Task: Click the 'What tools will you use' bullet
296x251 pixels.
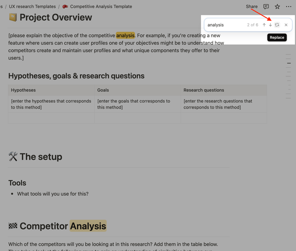Action: coord(53,194)
